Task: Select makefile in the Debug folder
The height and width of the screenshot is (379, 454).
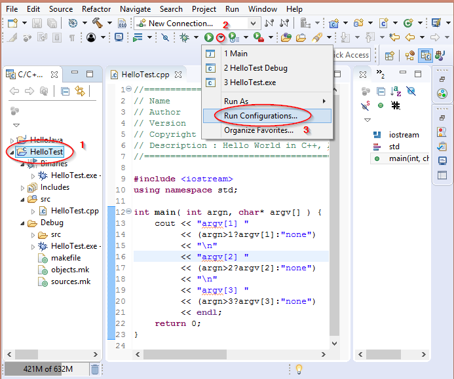Action: (x=66, y=258)
